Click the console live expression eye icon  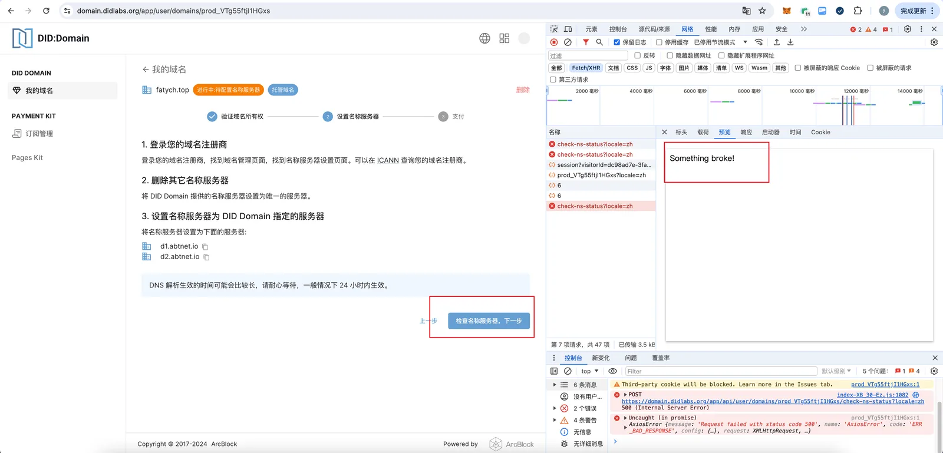click(x=613, y=371)
